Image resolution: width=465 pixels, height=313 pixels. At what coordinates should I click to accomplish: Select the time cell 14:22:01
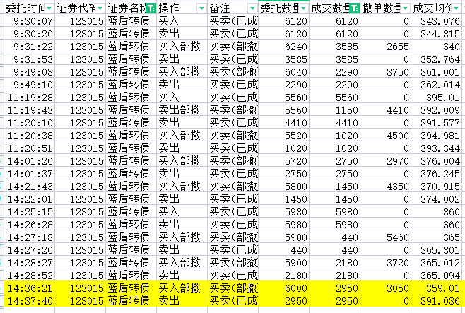tap(30, 199)
